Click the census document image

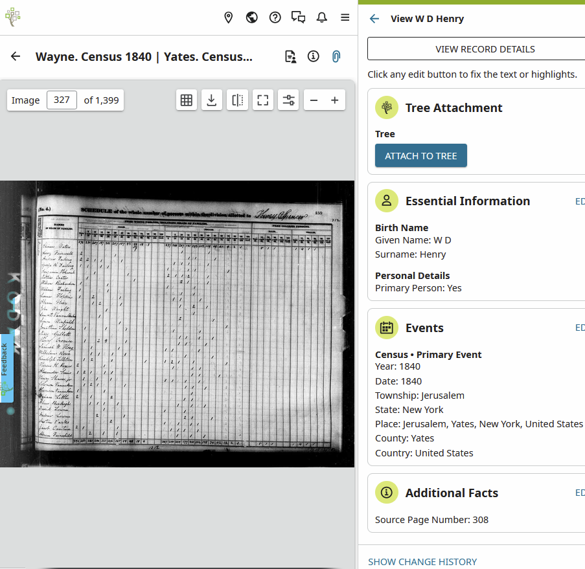[x=178, y=324]
